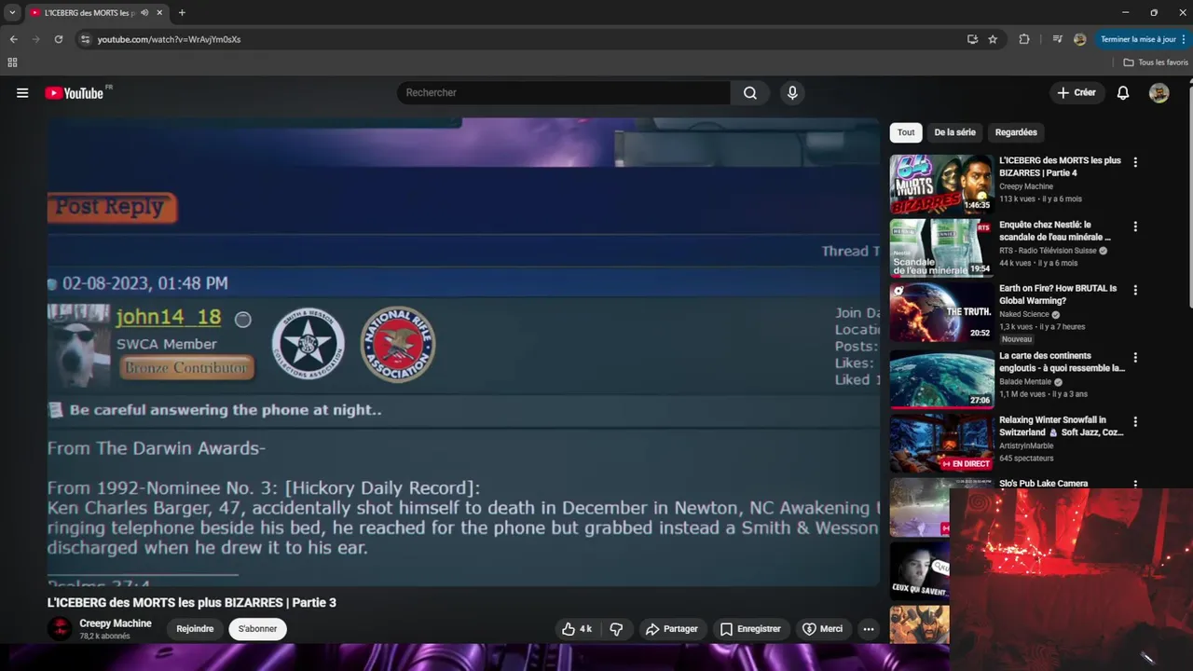Click the Merci button
The image size is (1193, 671).
pyautogui.click(x=822, y=629)
